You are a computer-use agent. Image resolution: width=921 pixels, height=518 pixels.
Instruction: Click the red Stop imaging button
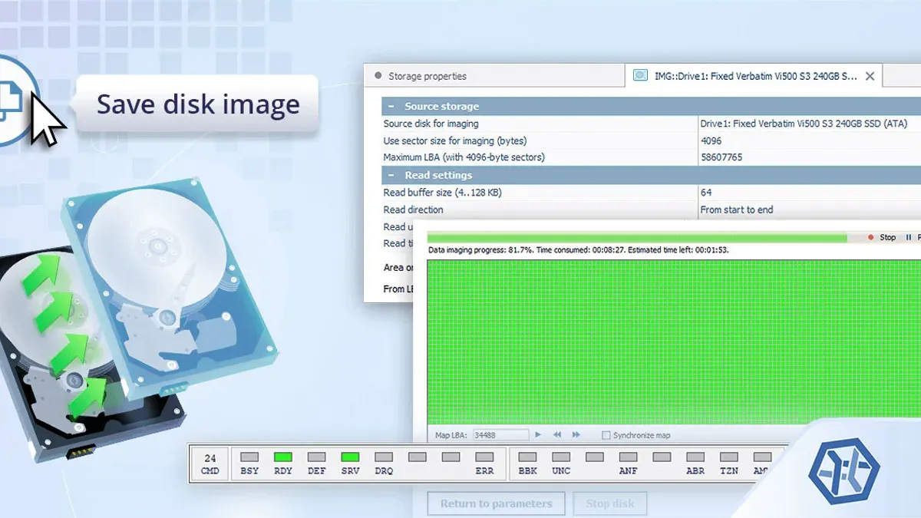pos(881,238)
